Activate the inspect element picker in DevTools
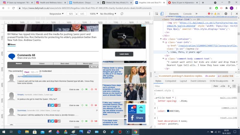 tap(157, 14)
